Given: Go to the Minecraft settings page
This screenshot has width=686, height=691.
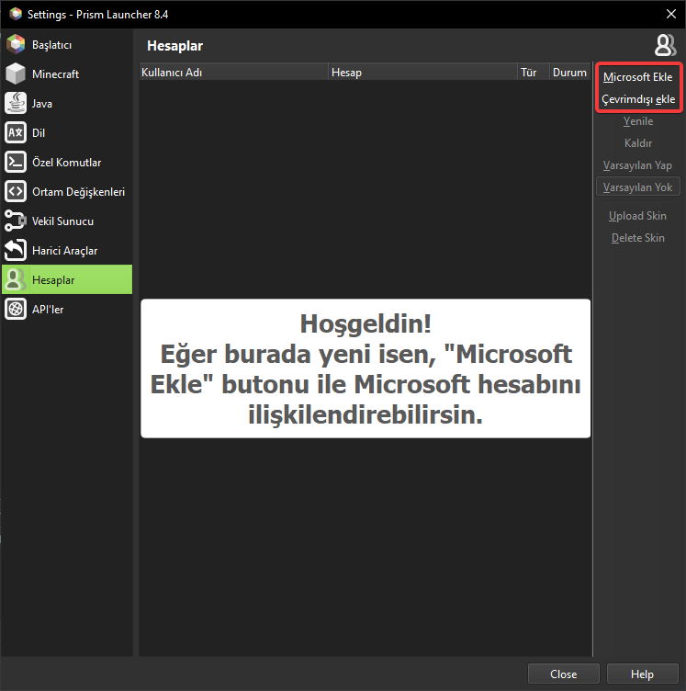Looking at the screenshot, I should (x=55, y=74).
